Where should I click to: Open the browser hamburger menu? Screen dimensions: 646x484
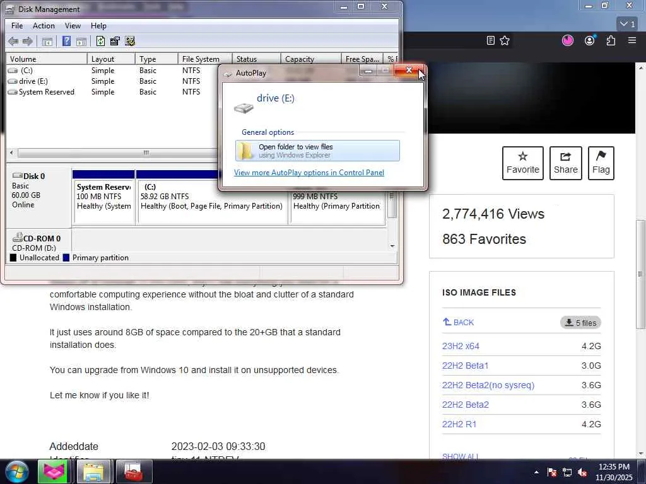coord(632,40)
